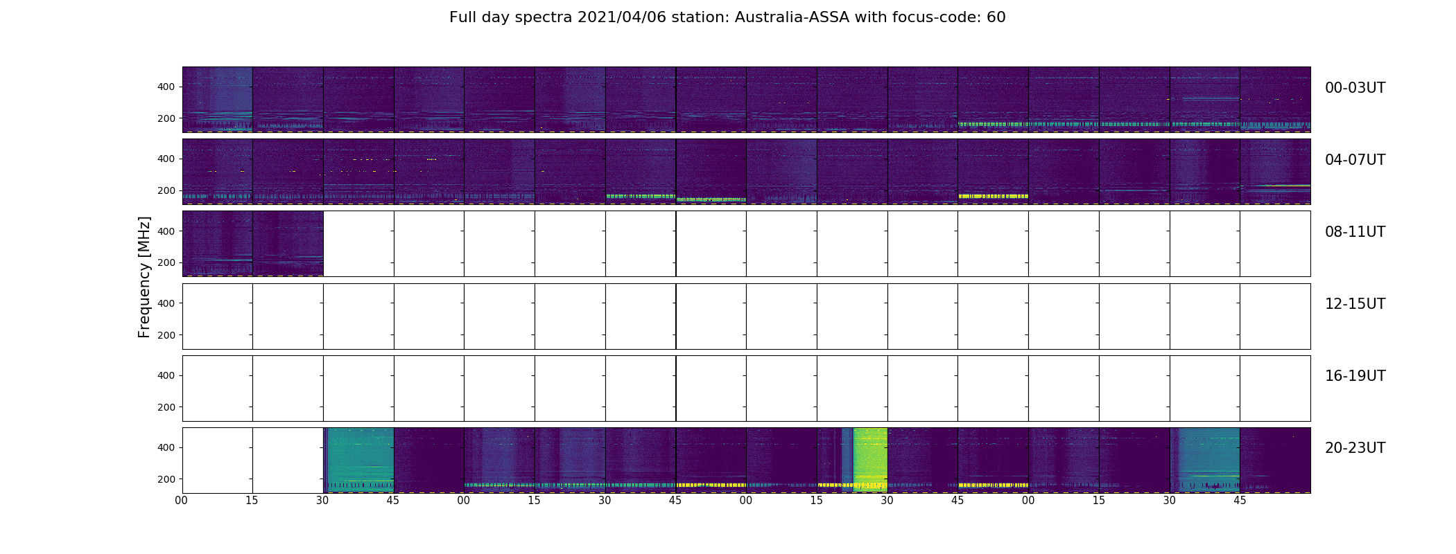Image resolution: width=1456 pixels, height=554 pixels.
Task: Open the 03:30 spectrogram panel in 00-03UT row
Action: click(x=1205, y=100)
